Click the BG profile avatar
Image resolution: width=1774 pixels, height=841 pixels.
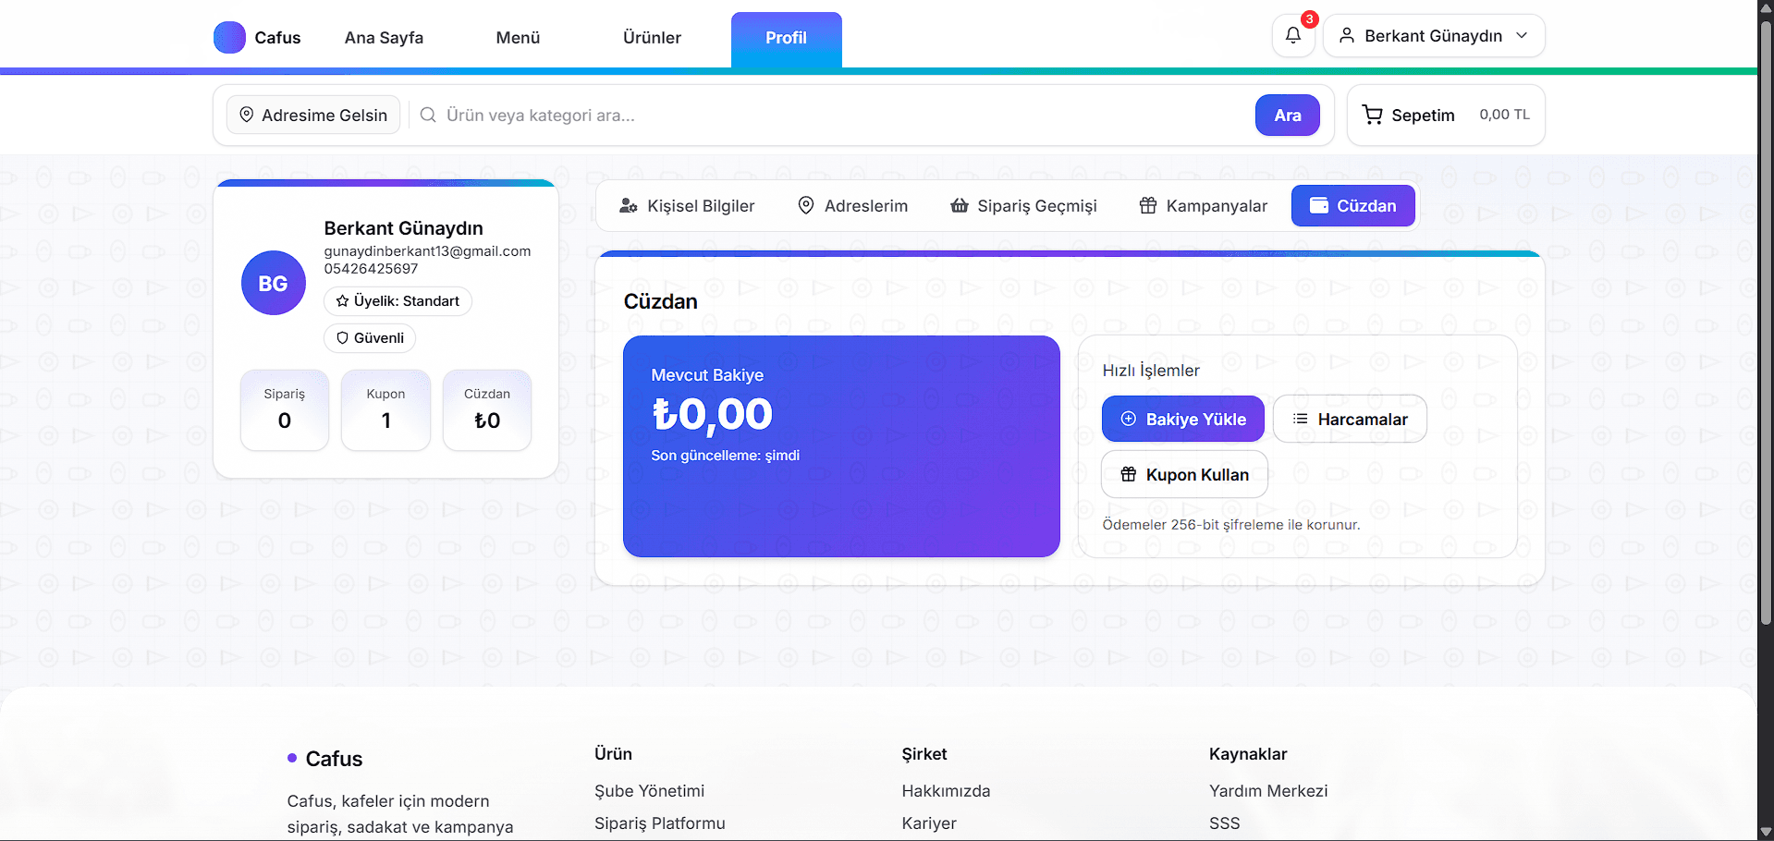point(273,283)
